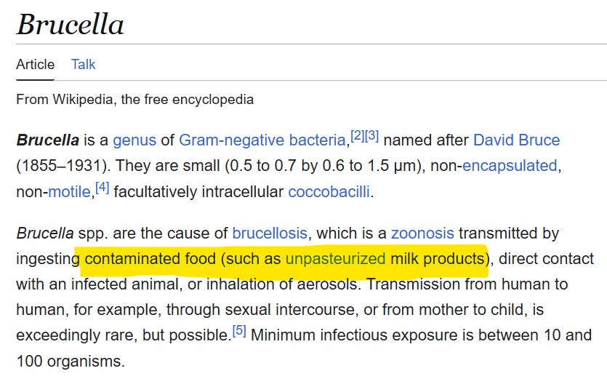The image size is (607, 387).
Task: Click the encapsulated link
Action: point(509,165)
